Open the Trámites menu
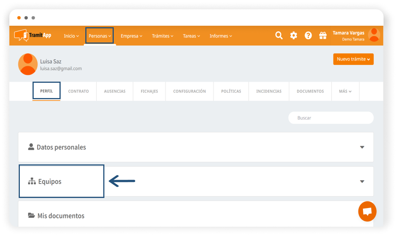This screenshot has height=236, width=397. coord(162,36)
